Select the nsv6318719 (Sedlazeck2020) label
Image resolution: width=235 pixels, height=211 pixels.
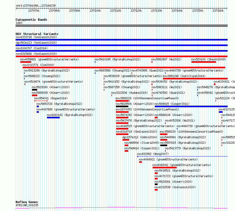pos(137,132)
